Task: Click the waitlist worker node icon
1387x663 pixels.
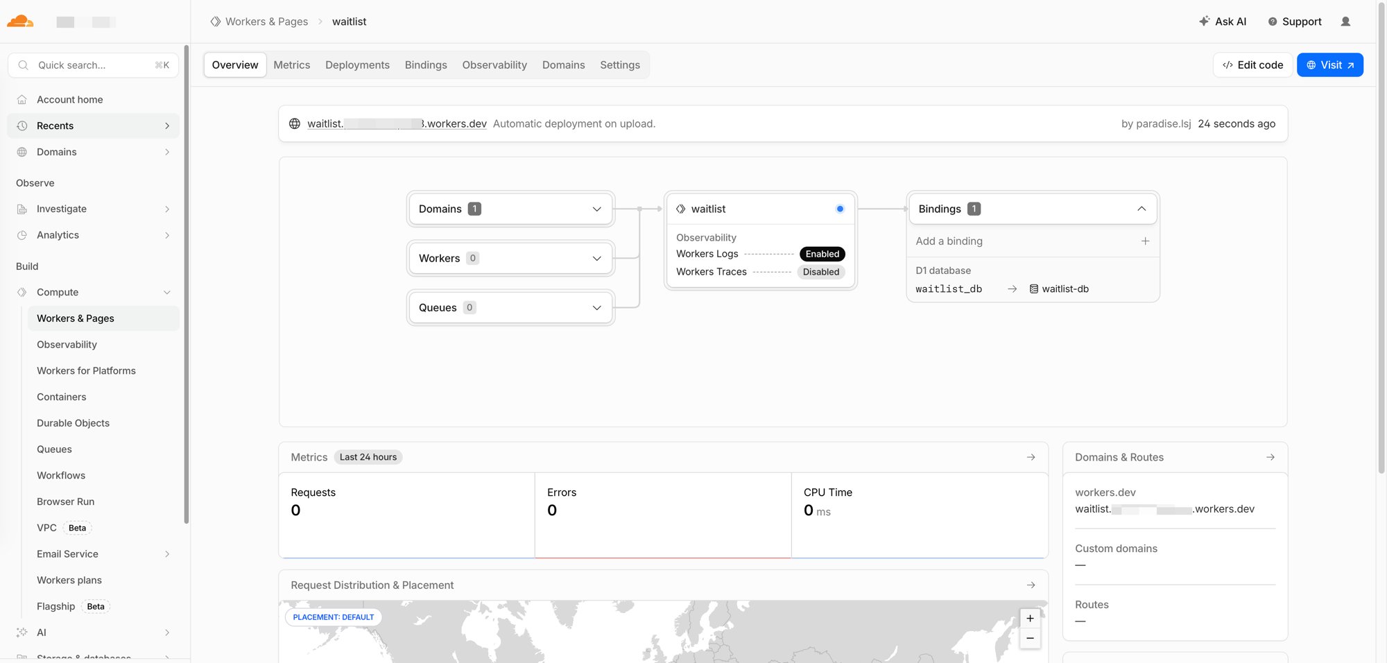Action: 681,209
